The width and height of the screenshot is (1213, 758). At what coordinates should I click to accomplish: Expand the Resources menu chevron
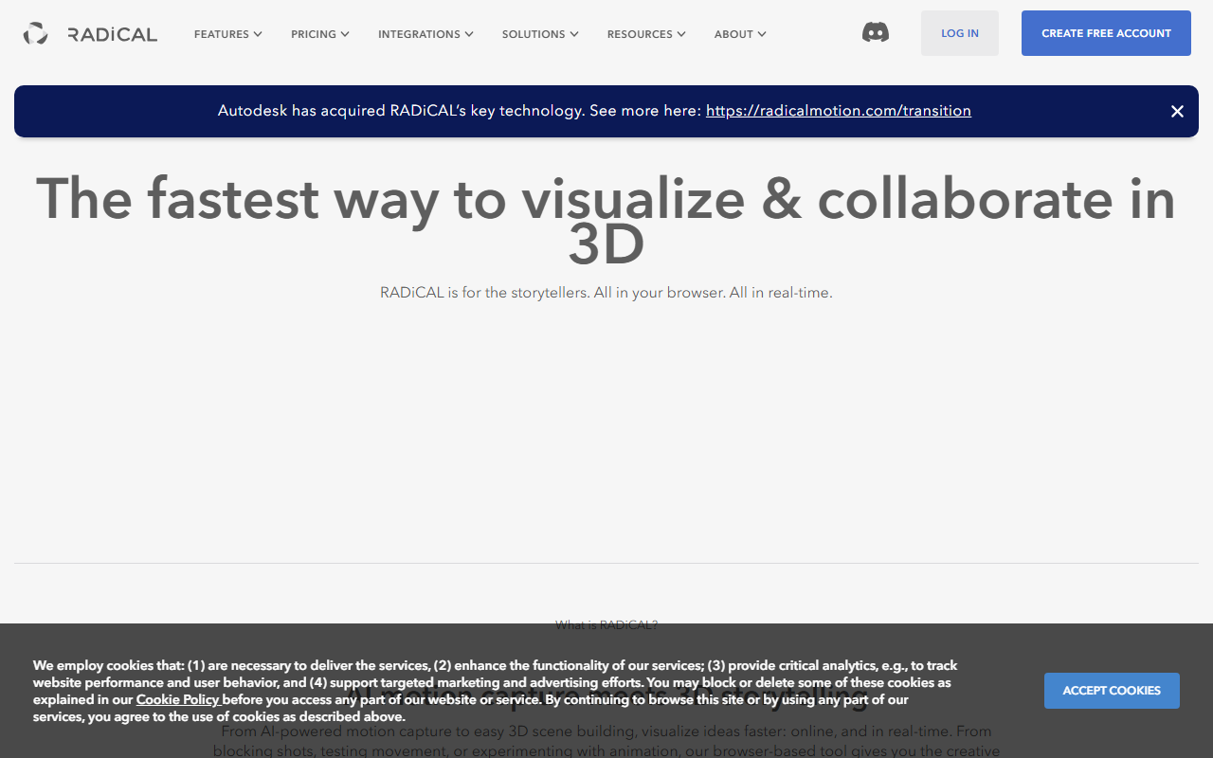[681, 34]
